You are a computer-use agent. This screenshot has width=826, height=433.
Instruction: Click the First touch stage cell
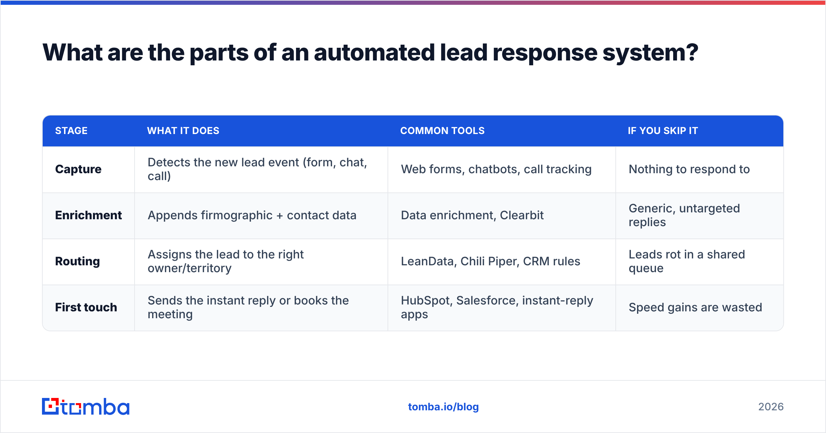(x=88, y=308)
